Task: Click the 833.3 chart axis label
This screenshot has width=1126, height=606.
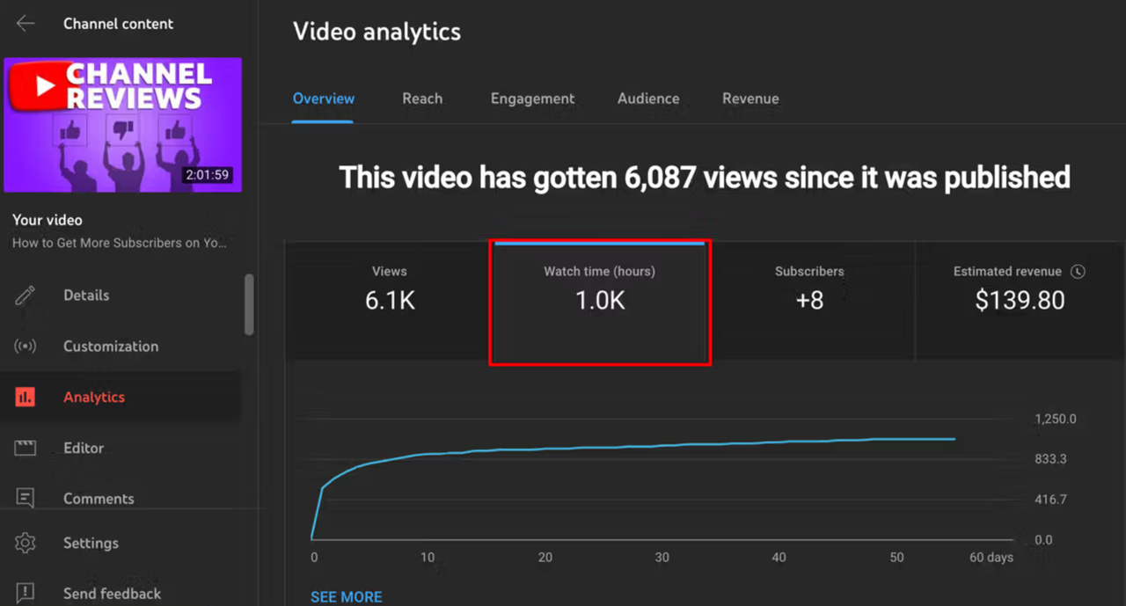Action: click(x=1050, y=459)
